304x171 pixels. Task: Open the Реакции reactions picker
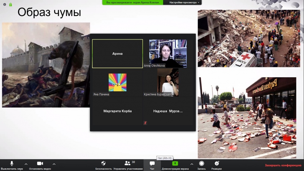[x=217, y=165]
